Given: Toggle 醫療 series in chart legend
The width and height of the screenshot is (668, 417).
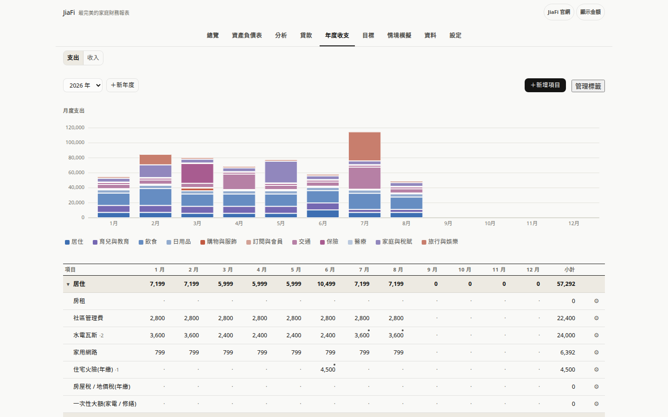Looking at the screenshot, I should point(357,242).
